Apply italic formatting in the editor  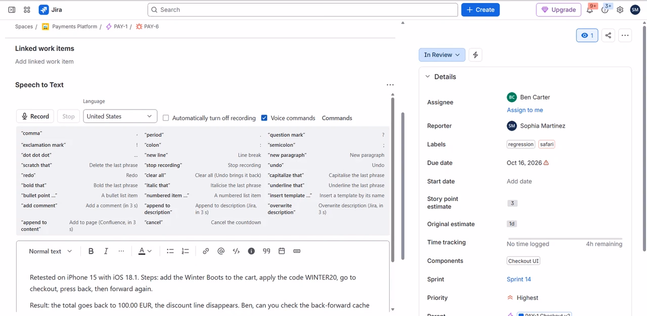106,251
